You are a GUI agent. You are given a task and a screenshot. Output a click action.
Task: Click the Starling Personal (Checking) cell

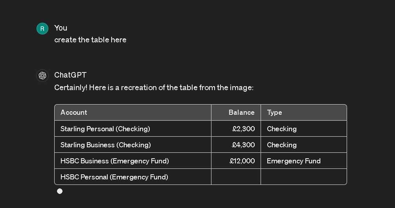click(133, 128)
